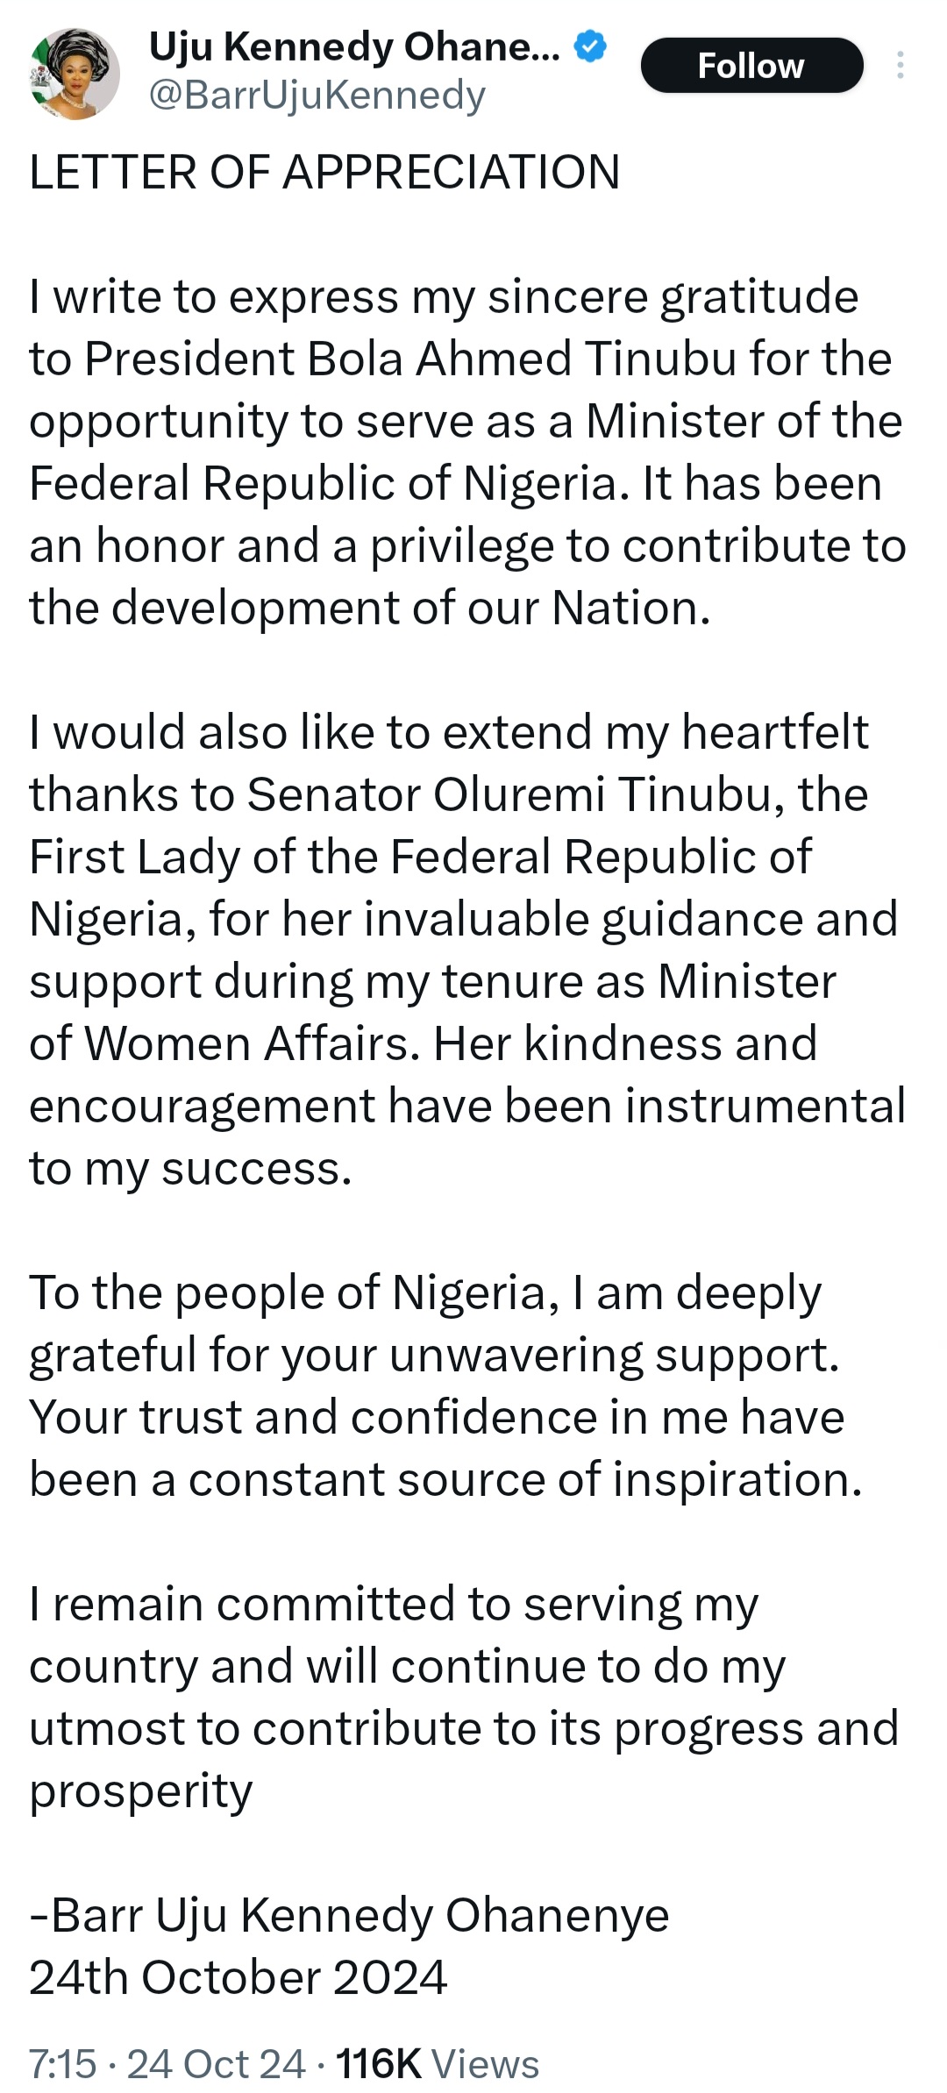947x2093 pixels.
Task: Click the 7:15 post timestamp
Action: tap(62, 2064)
